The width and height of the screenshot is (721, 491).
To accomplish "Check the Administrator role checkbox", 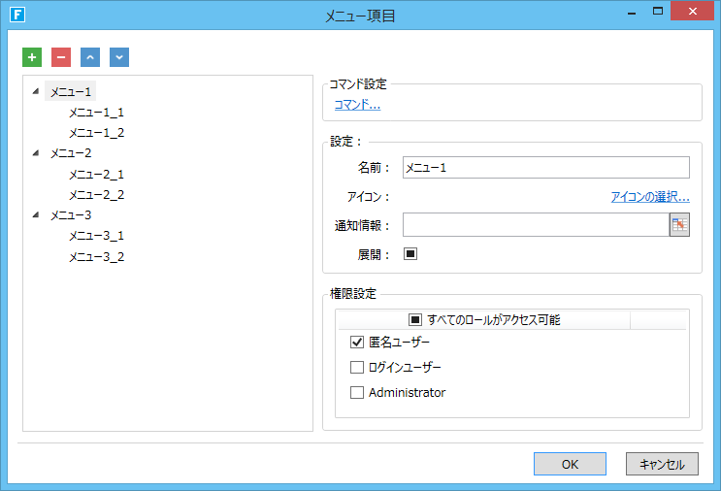I will (x=357, y=393).
